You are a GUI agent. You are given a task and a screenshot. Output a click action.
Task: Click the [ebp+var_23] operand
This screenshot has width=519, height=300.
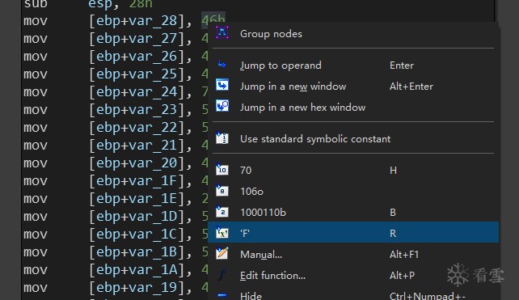[x=136, y=110]
